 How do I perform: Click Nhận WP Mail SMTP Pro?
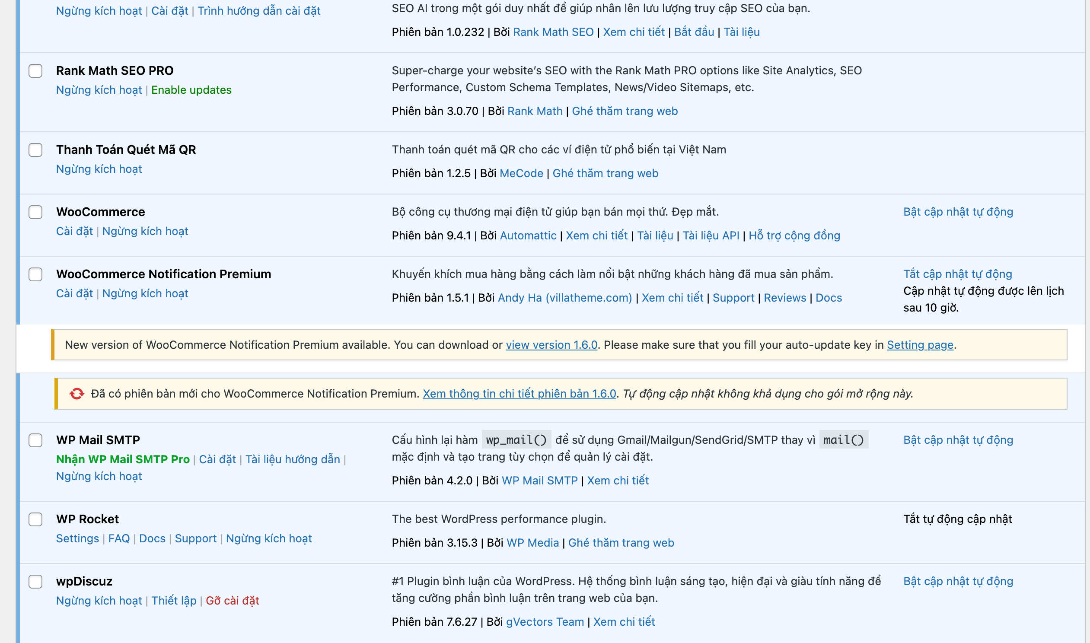[x=123, y=459]
